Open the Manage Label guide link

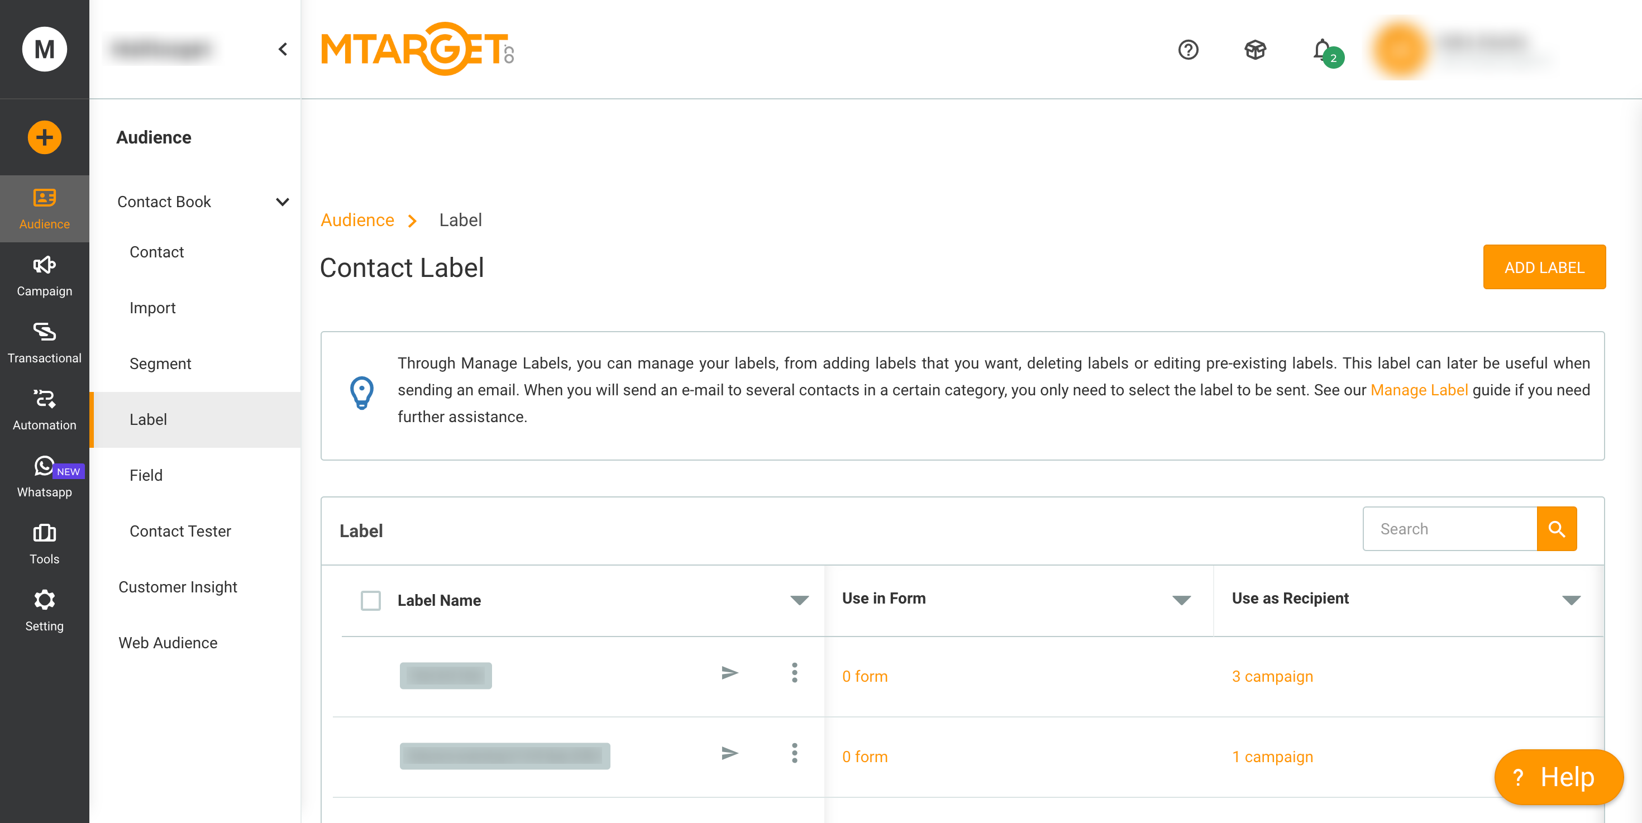1419,390
